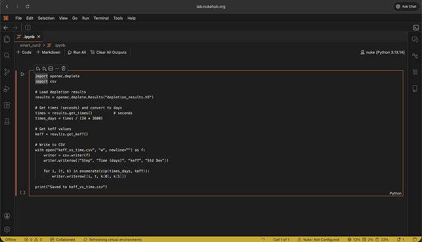The height and width of the screenshot is (242, 422).
Task: Click the errors and warnings counter in status bar
Action: [x=34, y=240]
